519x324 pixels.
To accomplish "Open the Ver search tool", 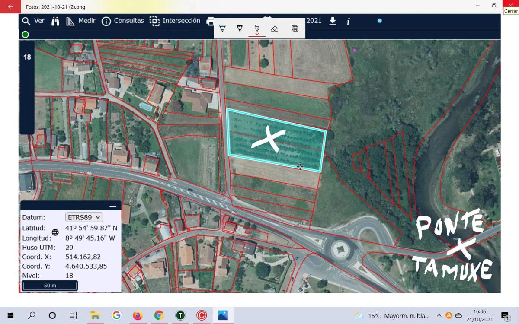I will (x=33, y=21).
